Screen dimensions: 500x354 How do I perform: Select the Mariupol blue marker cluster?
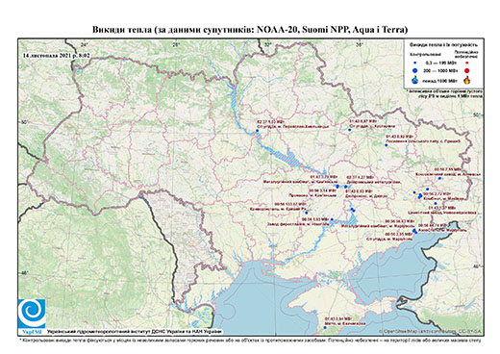click(x=414, y=231)
